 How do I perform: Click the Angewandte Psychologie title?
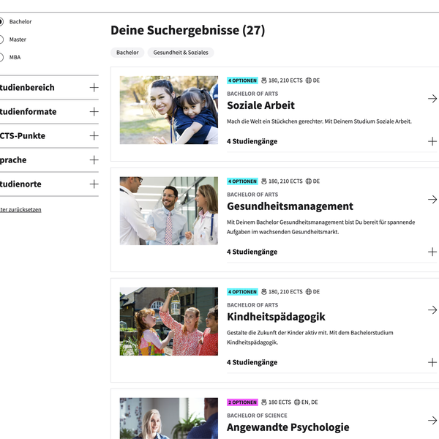(288, 427)
